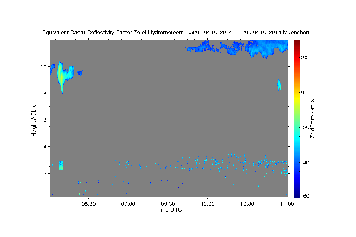Click the small blue echo at 9.5 km near 08:23
Viewport: 356px width, 237px height.
80,72
